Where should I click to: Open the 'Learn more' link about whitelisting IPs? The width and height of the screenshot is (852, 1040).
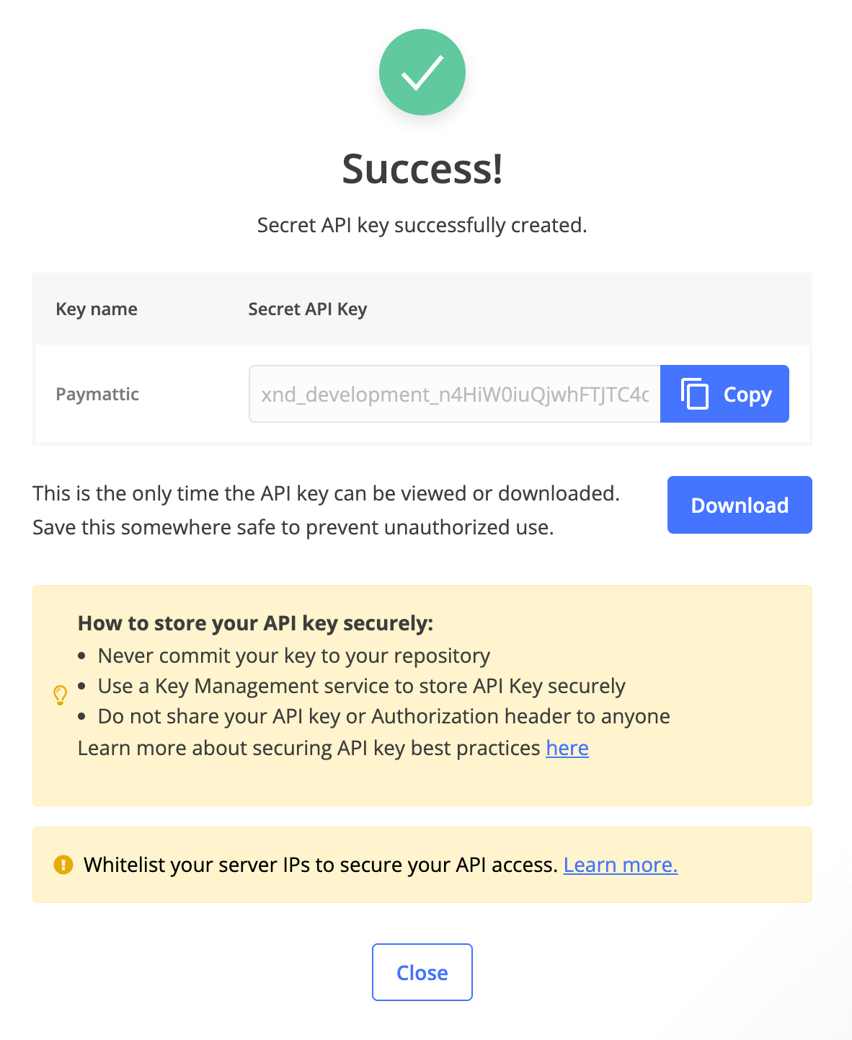tap(620, 864)
